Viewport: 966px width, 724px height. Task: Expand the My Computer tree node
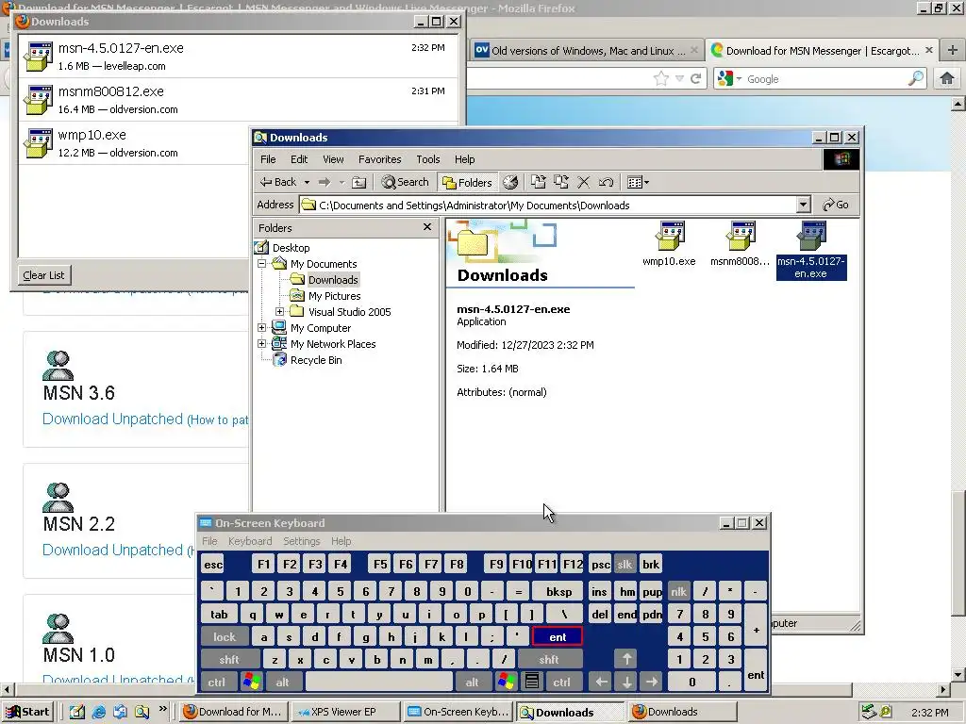tap(262, 328)
